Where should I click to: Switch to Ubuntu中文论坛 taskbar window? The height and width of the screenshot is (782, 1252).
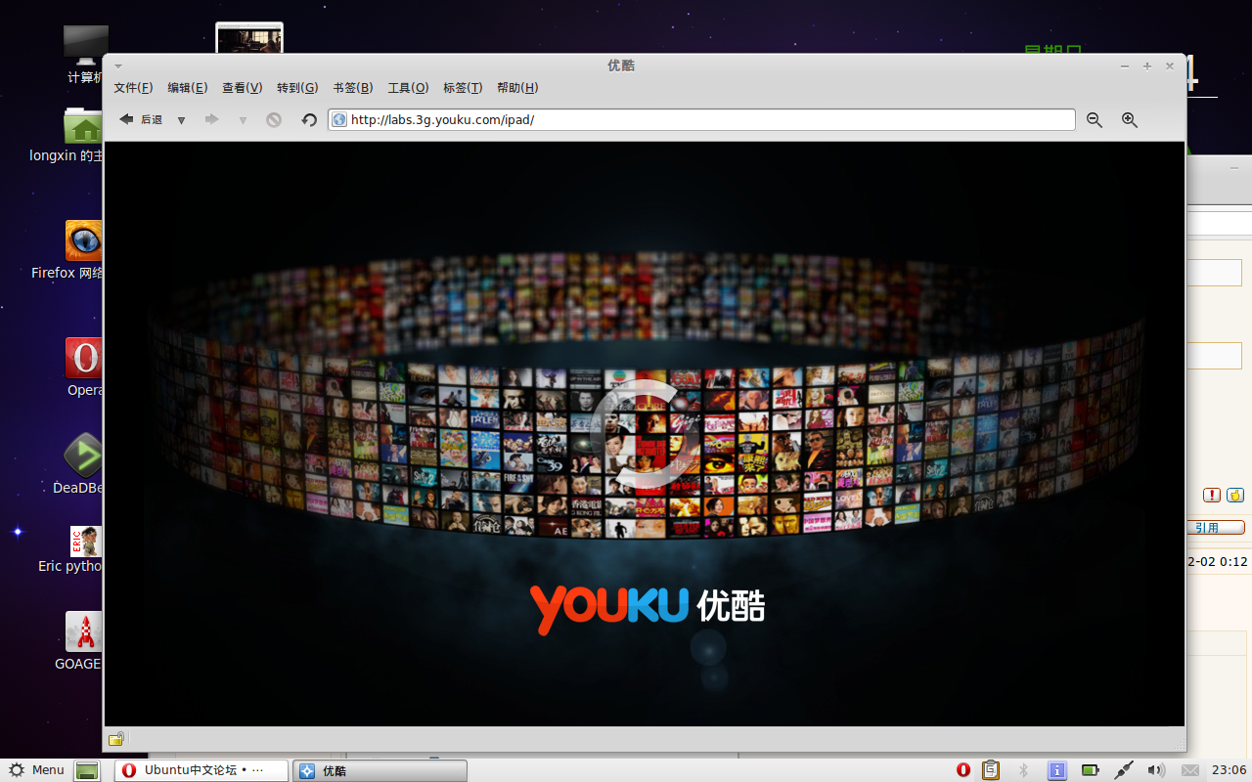pyautogui.click(x=201, y=770)
